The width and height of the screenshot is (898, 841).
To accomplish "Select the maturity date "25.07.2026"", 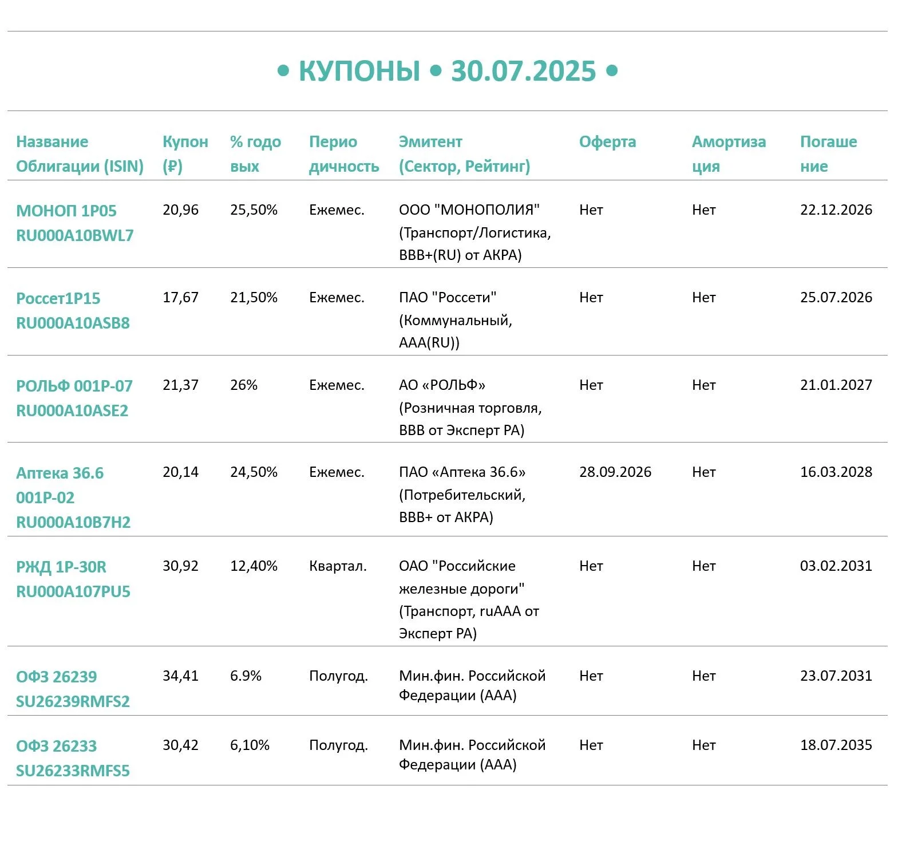I will [836, 298].
